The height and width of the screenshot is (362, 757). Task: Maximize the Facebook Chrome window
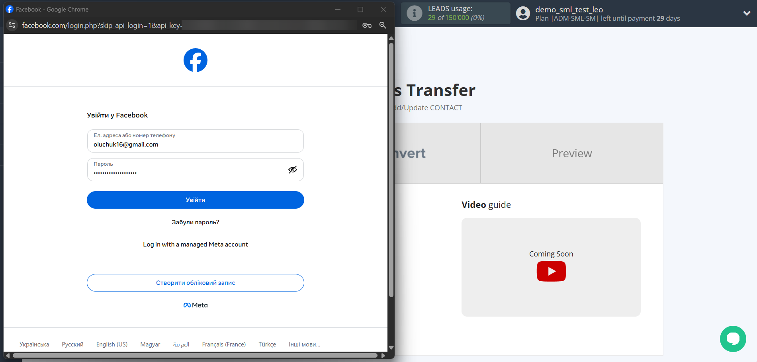(360, 9)
